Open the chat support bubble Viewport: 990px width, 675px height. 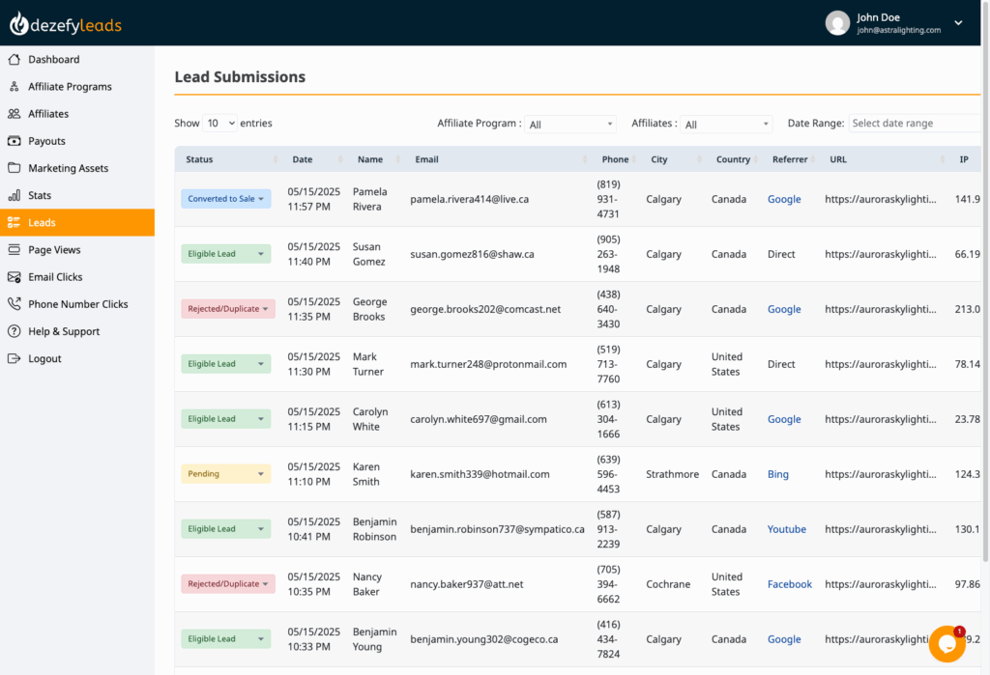tap(946, 643)
